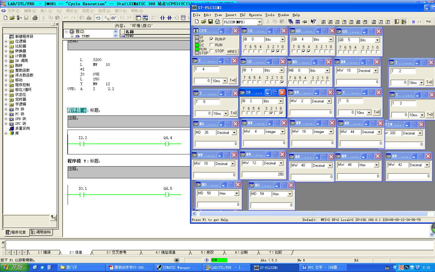Click IB 0 address input field
Screen dimensions: 435x272
pyautogui.click(x=253, y=39)
